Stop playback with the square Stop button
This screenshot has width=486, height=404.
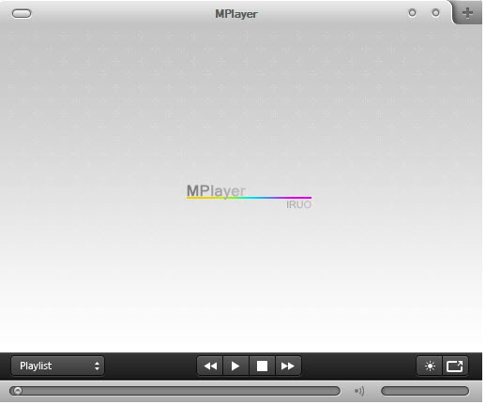(x=262, y=366)
